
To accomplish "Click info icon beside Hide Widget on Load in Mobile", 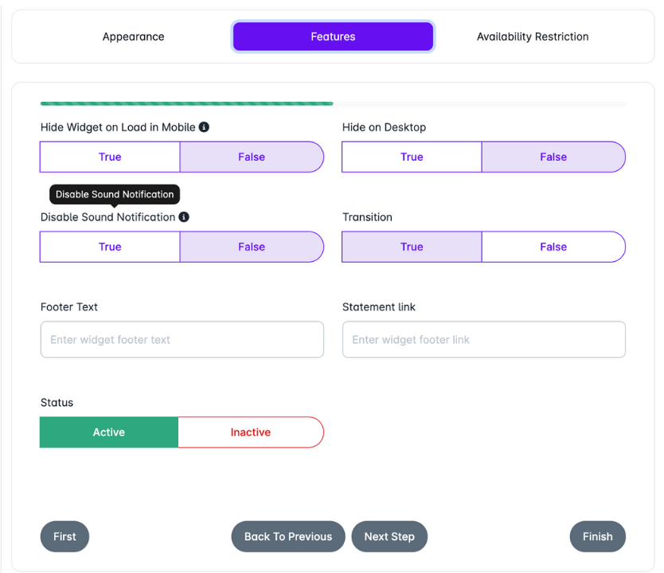I will coord(204,127).
